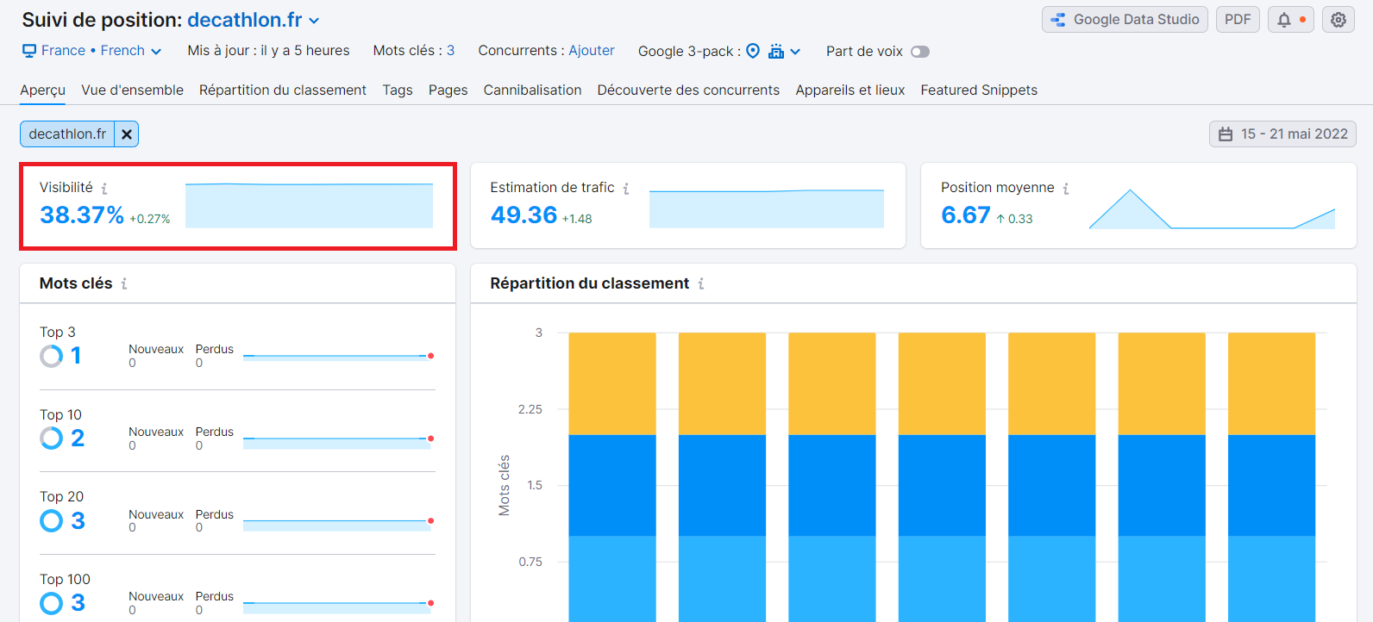Click the Top 100 keyword count 3
This screenshot has width=1373, height=622.
pyautogui.click(x=78, y=603)
